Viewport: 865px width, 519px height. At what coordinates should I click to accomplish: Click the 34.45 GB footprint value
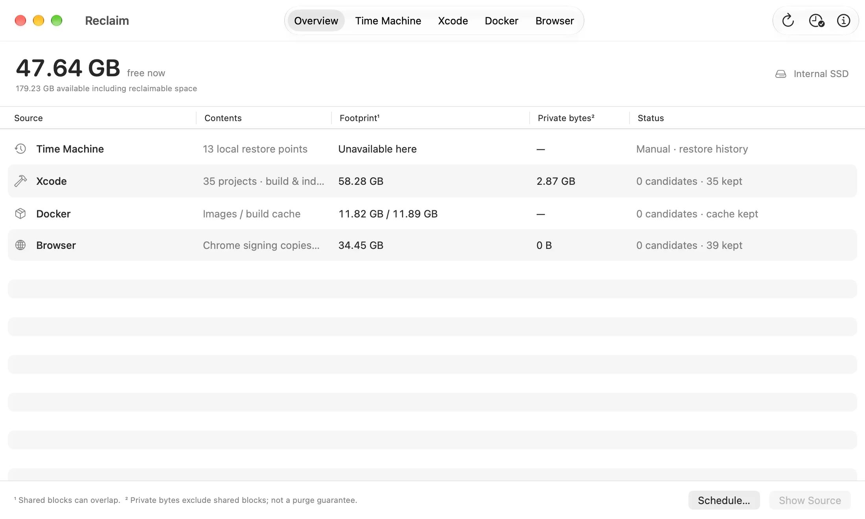click(x=361, y=245)
